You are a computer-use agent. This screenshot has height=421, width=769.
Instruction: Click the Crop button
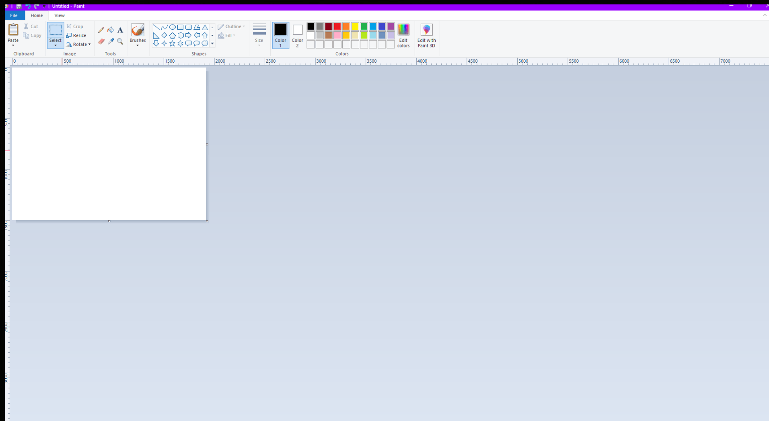click(75, 26)
